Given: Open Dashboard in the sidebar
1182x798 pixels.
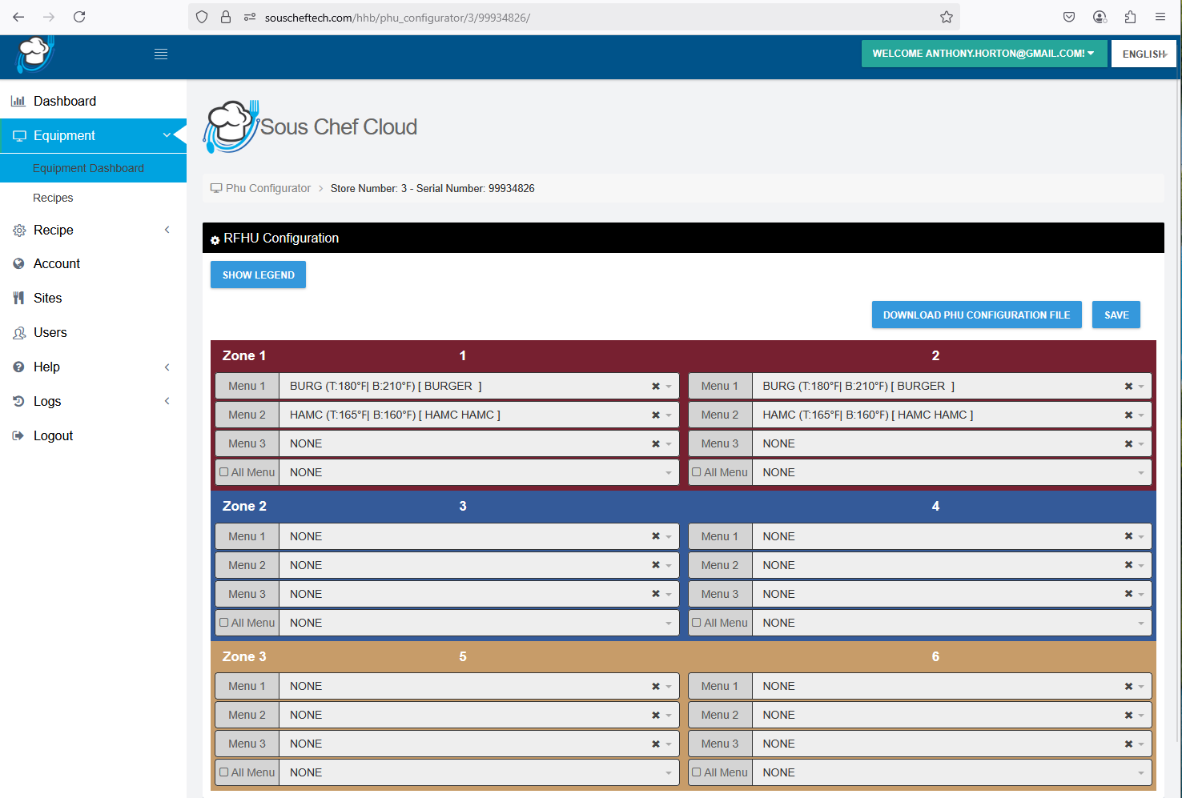Looking at the screenshot, I should pyautogui.click(x=64, y=101).
